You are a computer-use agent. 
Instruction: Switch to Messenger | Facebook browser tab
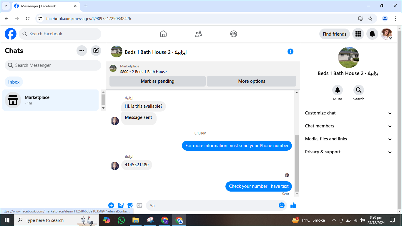[46, 6]
